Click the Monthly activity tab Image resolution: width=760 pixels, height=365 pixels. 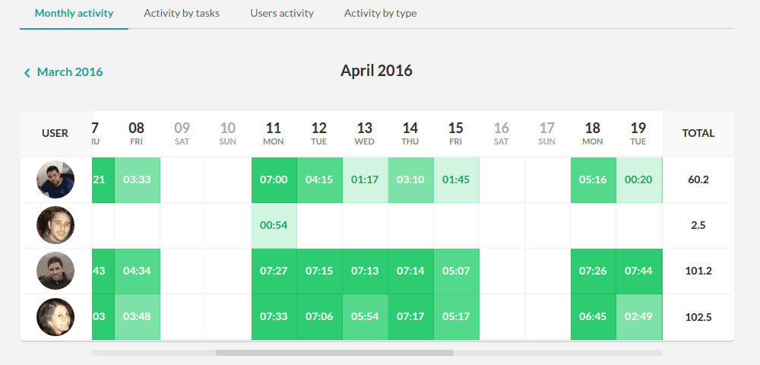[74, 13]
